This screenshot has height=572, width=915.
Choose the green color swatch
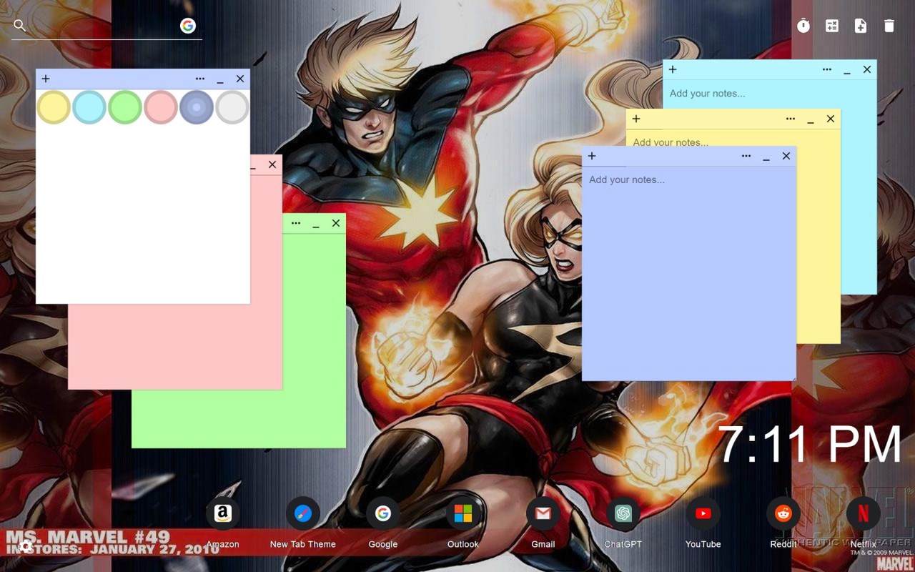125,107
